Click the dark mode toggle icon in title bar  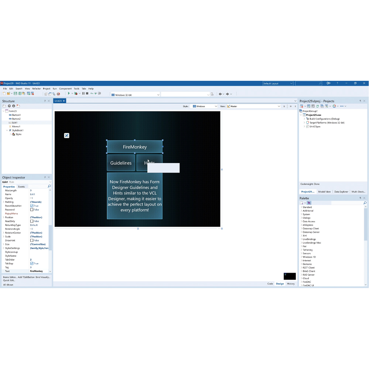coord(328,83)
